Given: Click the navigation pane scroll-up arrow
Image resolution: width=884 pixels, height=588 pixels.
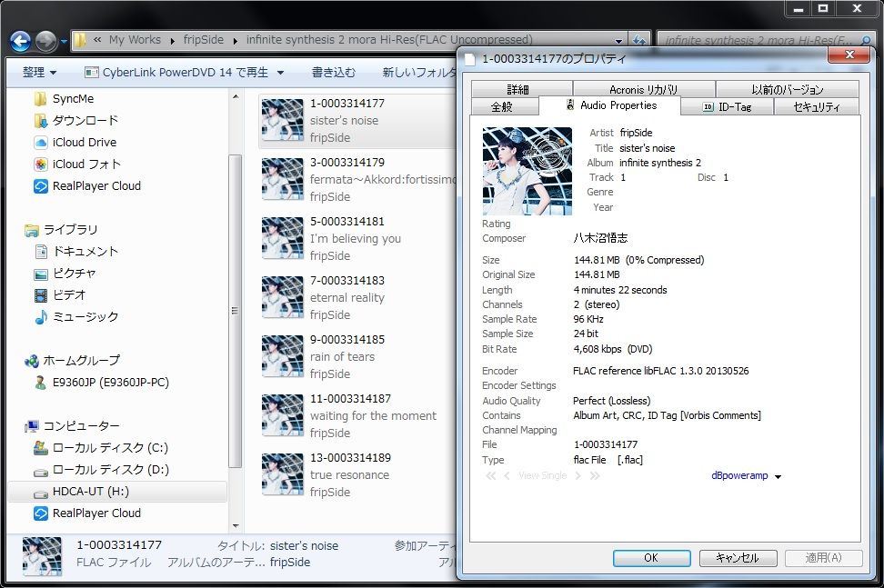Looking at the screenshot, I should (235, 97).
